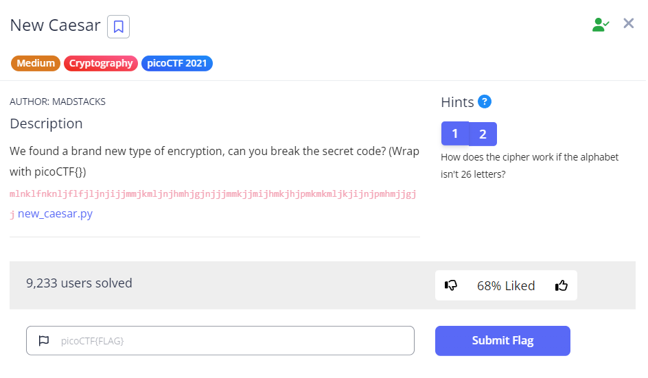Click the AUTHOR: MADSTACKS label
Viewport: 648px width, 378px height.
58,102
